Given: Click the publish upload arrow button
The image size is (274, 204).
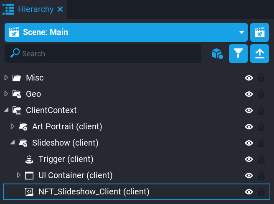Looking at the screenshot, I should pos(259,53).
